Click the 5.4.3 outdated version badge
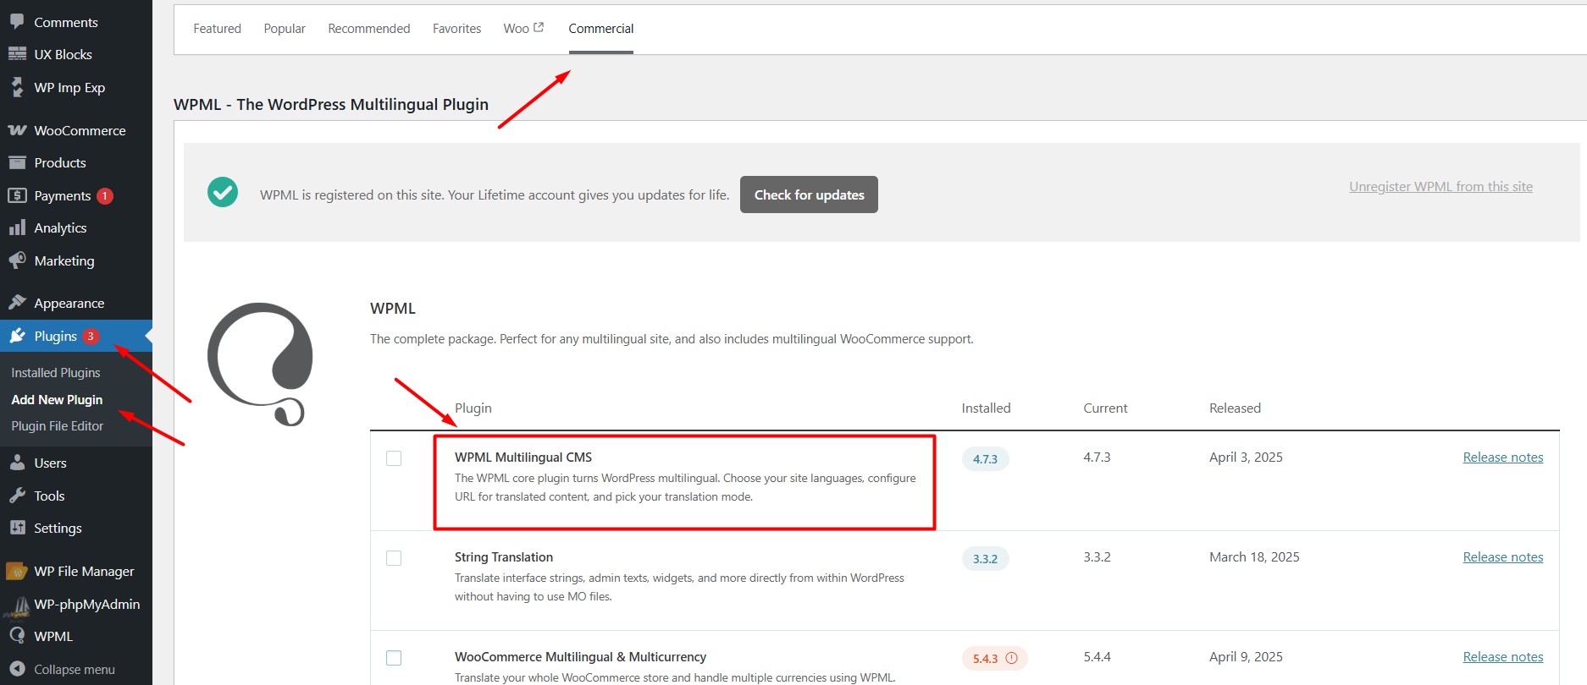The height and width of the screenshot is (685, 1587). click(994, 659)
